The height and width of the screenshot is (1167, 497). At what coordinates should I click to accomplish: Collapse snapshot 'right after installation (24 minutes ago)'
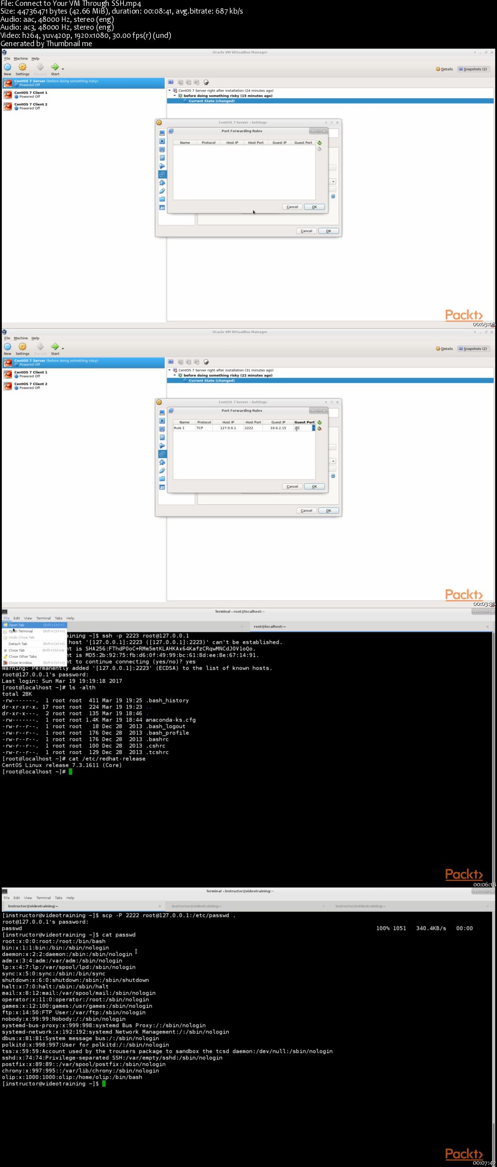pos(169,90)
